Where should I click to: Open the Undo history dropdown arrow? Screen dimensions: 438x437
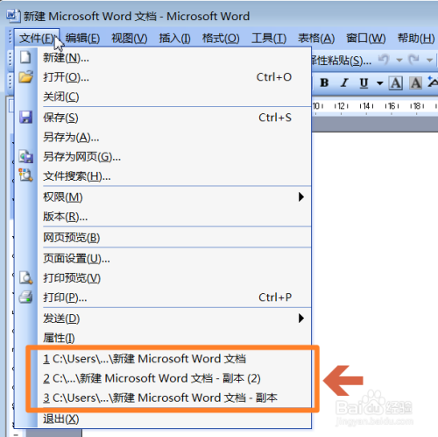[399, 60]
